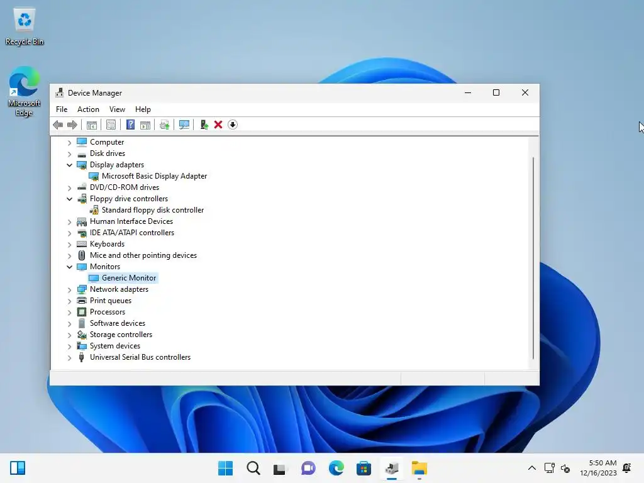Image resolution: width=644 pixels, height=483 pixels.
Task: Expand the DVD/CD-ROM drives node
Action: (x=69, y=187)
